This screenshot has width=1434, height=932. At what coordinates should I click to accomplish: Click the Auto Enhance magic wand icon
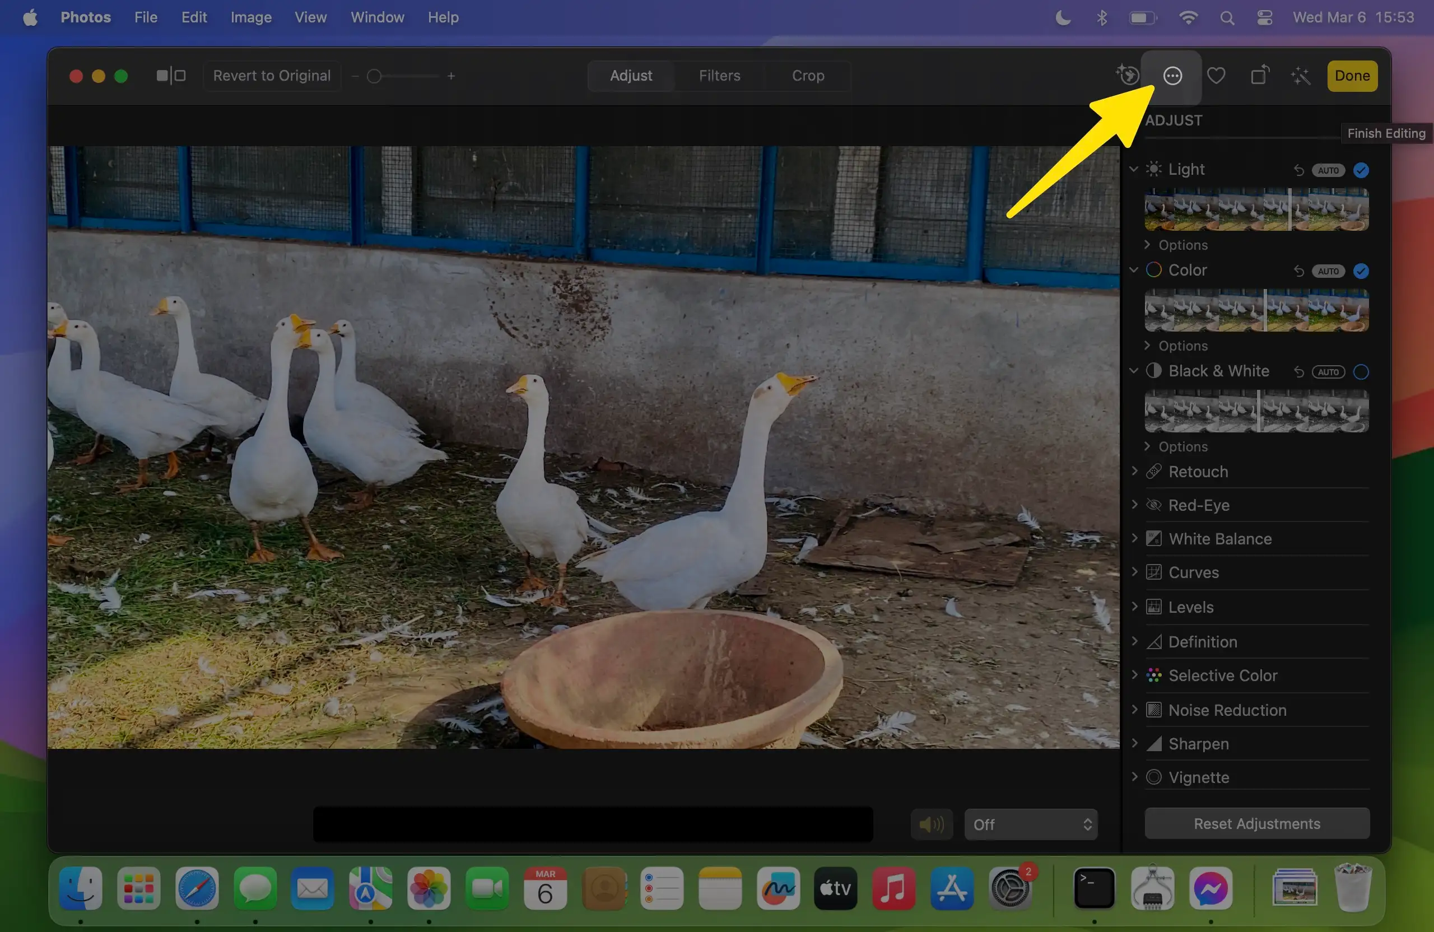pyautogui.click(x=1301, y=76)
